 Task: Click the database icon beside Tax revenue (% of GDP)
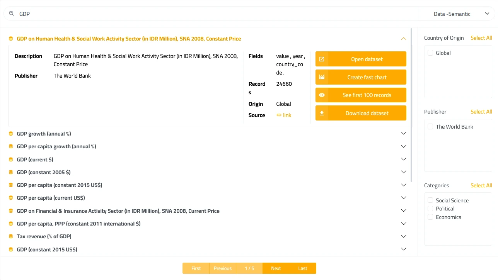point(11,236)
